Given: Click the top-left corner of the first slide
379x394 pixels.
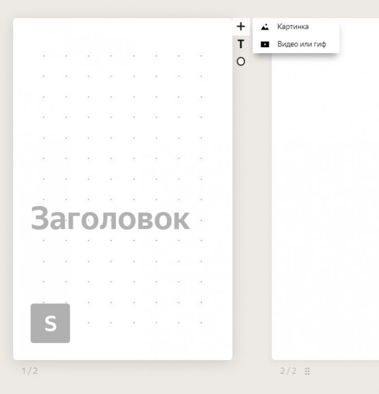Looking at the screenshot, I should 17,22.
